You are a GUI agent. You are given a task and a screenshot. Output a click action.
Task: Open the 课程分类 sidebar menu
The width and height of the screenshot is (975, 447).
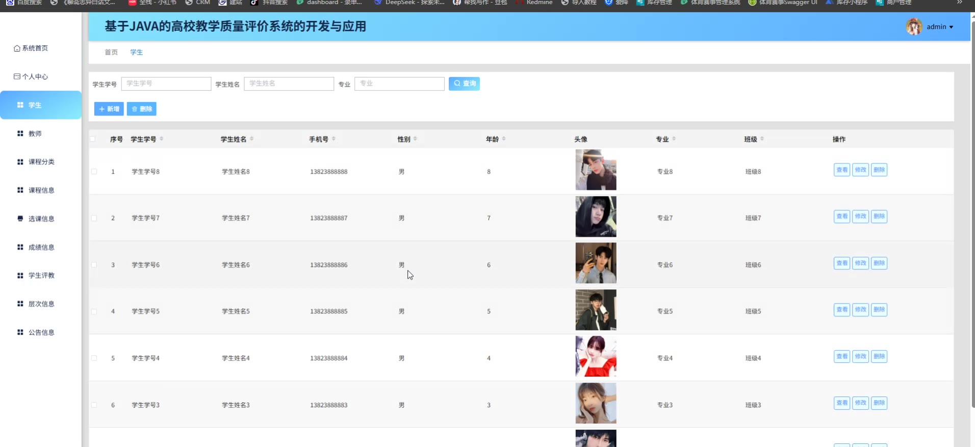coord(41,162)
